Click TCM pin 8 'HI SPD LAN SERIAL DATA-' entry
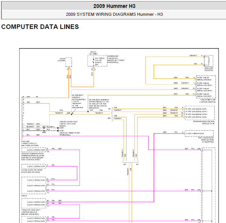This screenshot has height=223, width=226. [x=196, y=109]
